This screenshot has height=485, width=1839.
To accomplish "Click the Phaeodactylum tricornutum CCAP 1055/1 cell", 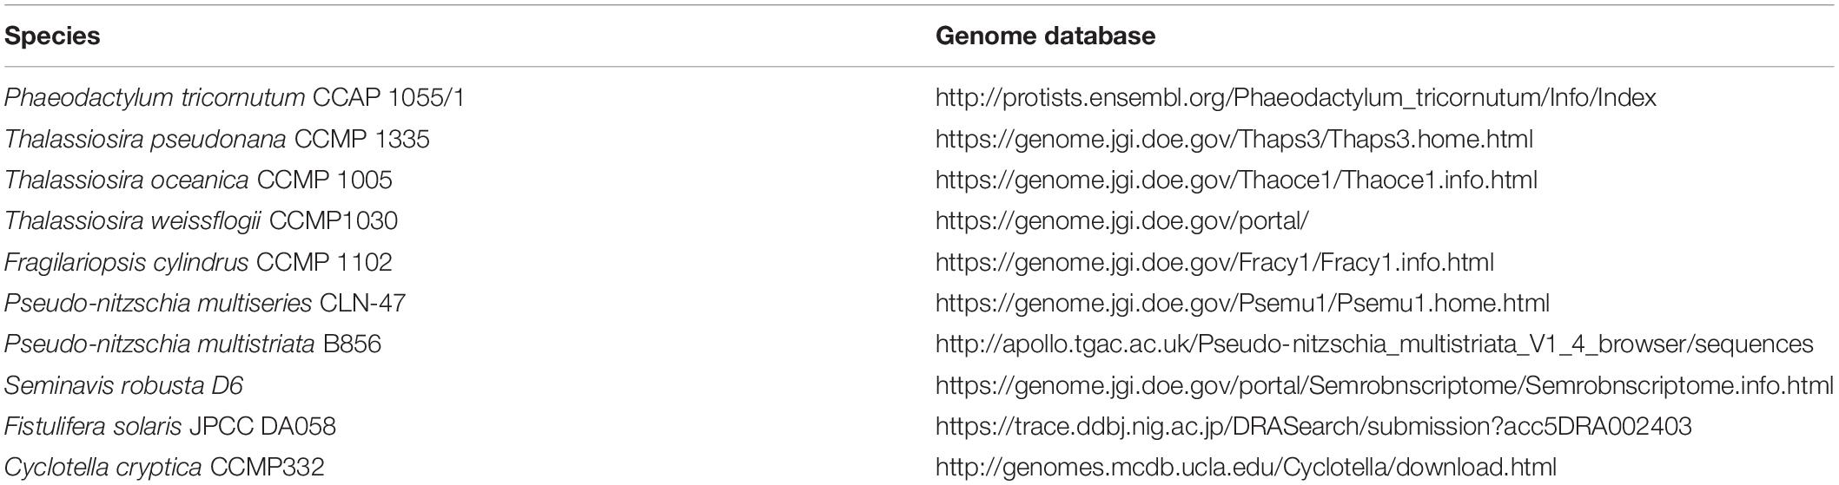I will pos(235,98).
